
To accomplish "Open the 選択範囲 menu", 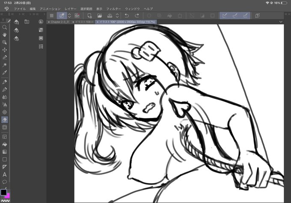I will pos(86,9).
